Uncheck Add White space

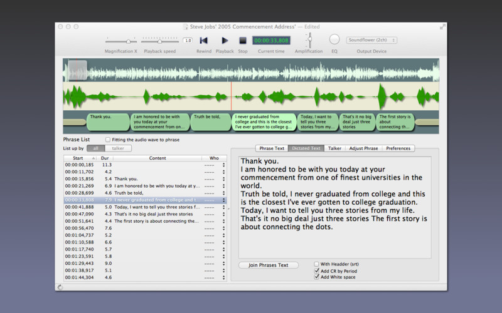(x=316, y=277)
